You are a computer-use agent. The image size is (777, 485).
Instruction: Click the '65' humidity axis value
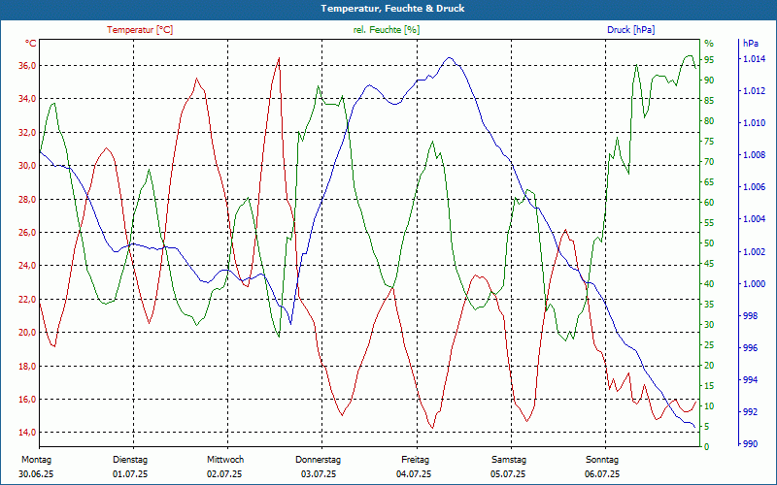coord(709,182)
